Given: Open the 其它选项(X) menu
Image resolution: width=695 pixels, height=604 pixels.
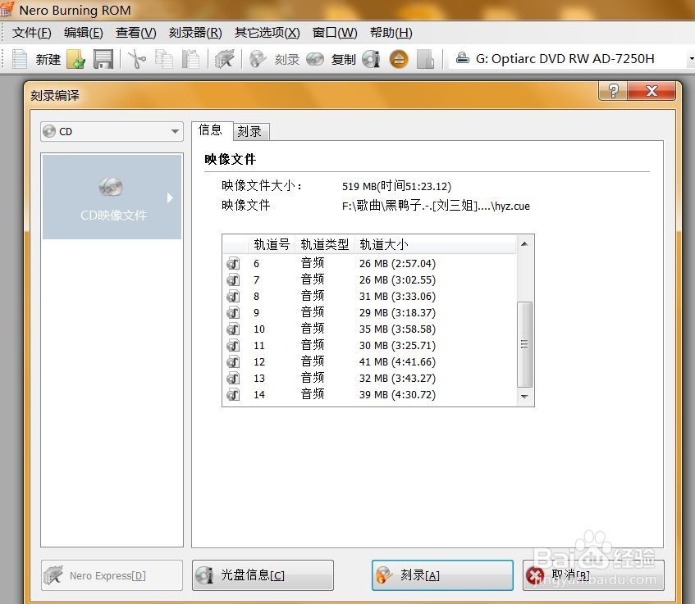Looking at the screenshot, I should point(267,33).
